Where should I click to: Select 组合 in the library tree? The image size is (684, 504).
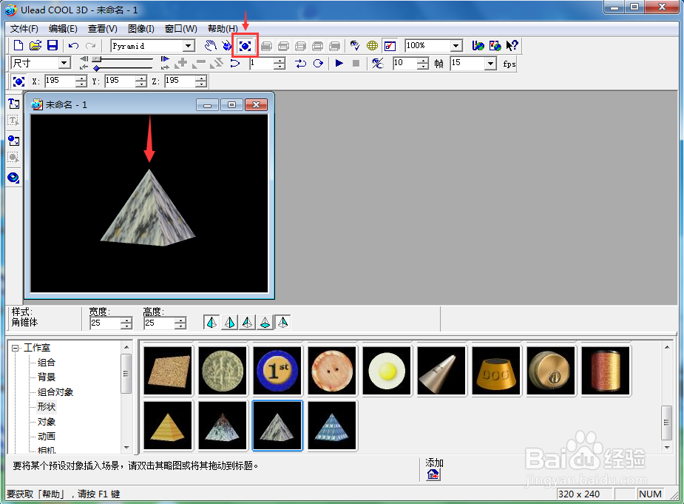point(47,363)
